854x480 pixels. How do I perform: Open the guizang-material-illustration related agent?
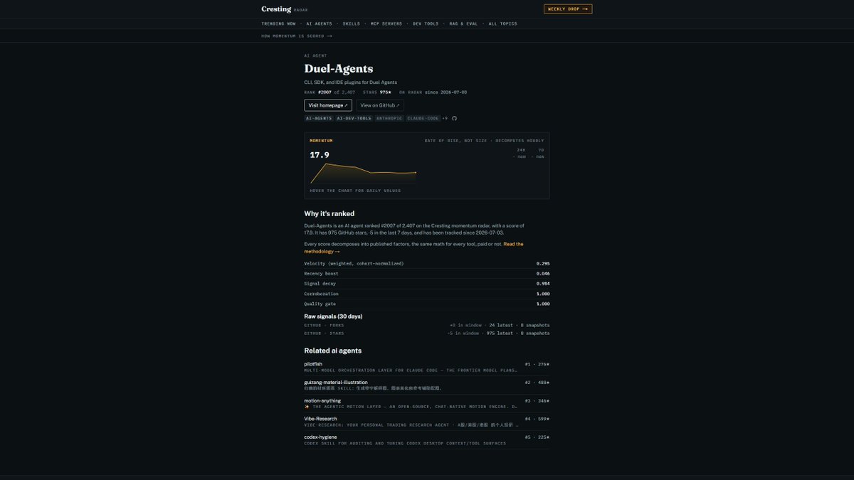427,385
